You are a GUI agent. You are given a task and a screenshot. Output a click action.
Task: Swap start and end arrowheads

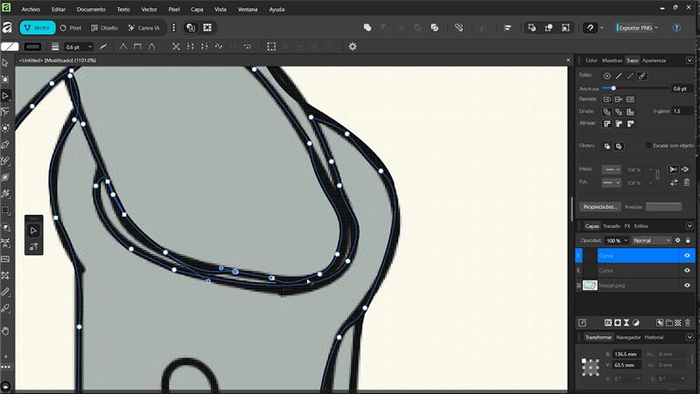click(x=674, y=183)
